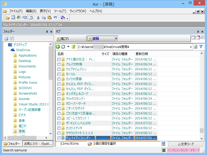Click the Cut scissors icon

click(38, 18)
